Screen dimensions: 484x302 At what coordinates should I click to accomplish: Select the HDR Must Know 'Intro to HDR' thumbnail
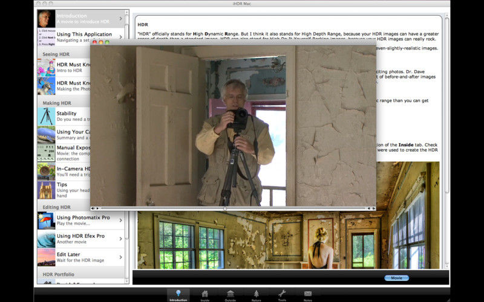(x=47, y=68)
